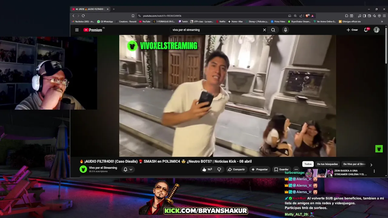The height and width of the screenshot is (218, 388).
Task: Like the video
Action: (207, 170)
